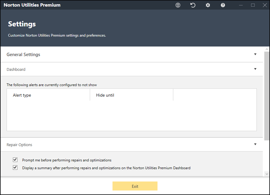The image size is (270, 195).
Task: Click the 'Alert type' column header
Action: pyautogui.click(x=48, y=95)
